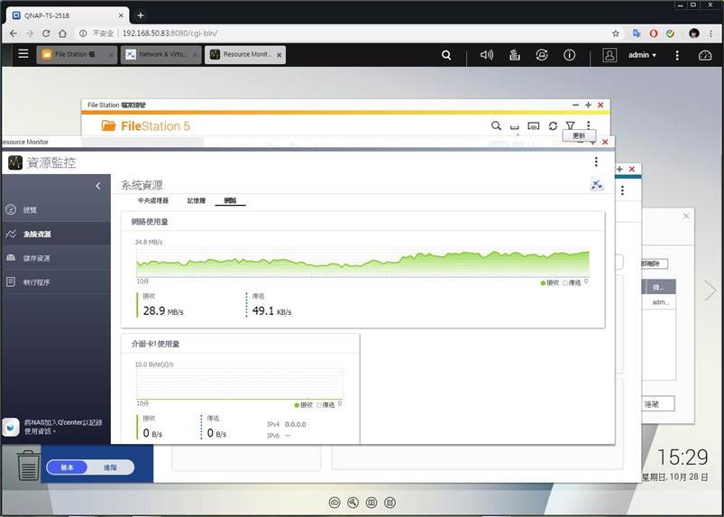The height and width of the screenshot is (517, 724).
Task: Click the network media player icon in File Station
Action: pyautogui.click(x=514, y=126)
